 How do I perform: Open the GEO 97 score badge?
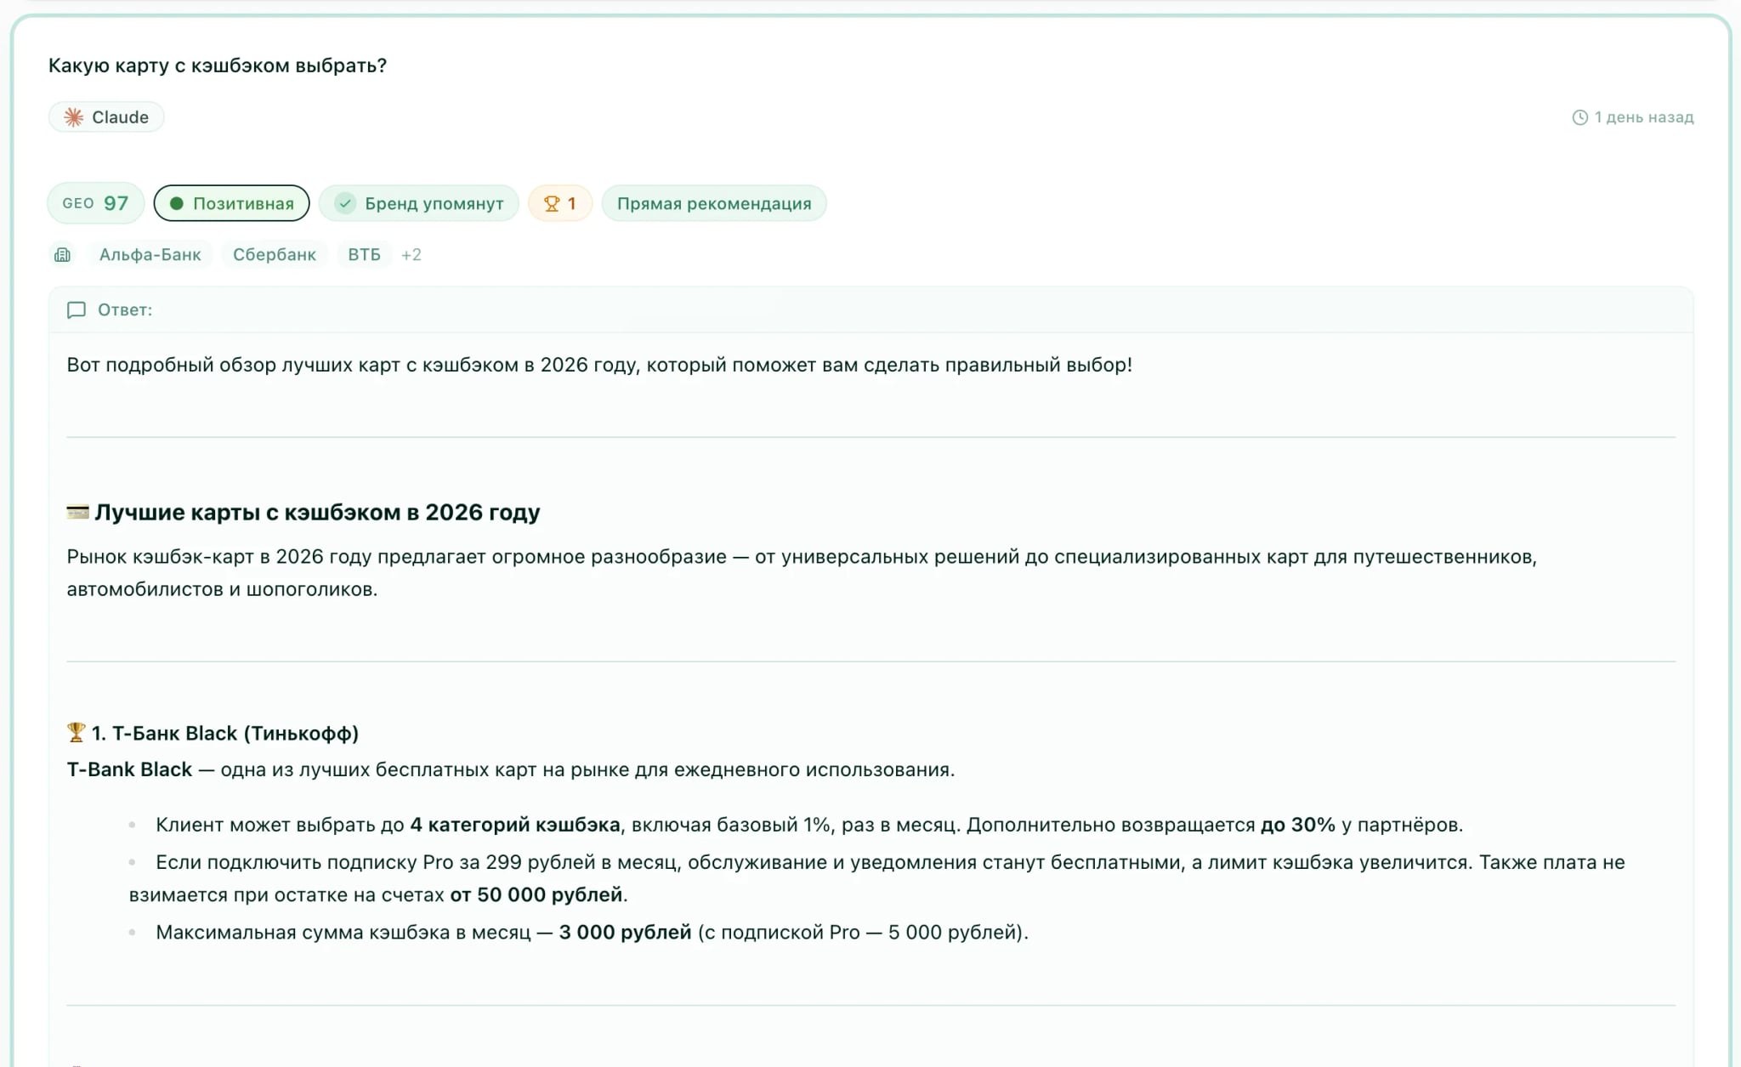95,204
